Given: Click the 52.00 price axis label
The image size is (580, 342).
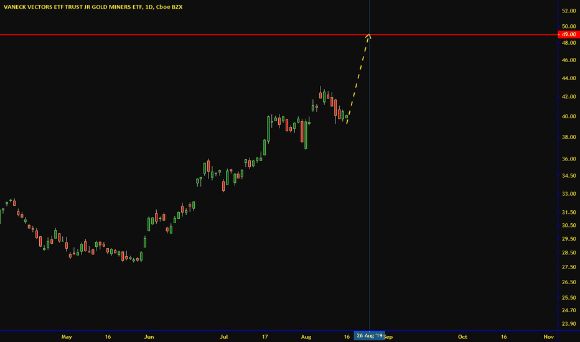Looking at the screenshot, I should tap(569, 11).
